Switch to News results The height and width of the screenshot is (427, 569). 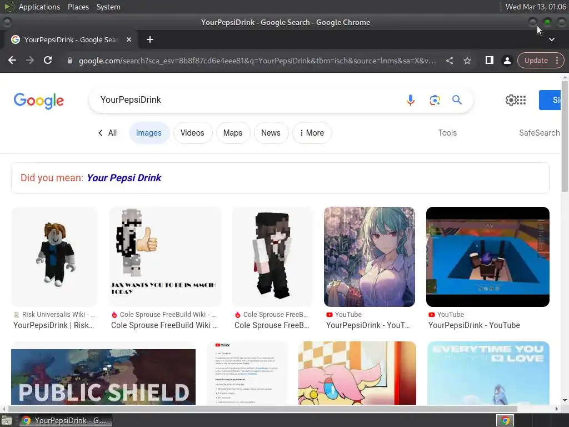[x=271, y=133]
